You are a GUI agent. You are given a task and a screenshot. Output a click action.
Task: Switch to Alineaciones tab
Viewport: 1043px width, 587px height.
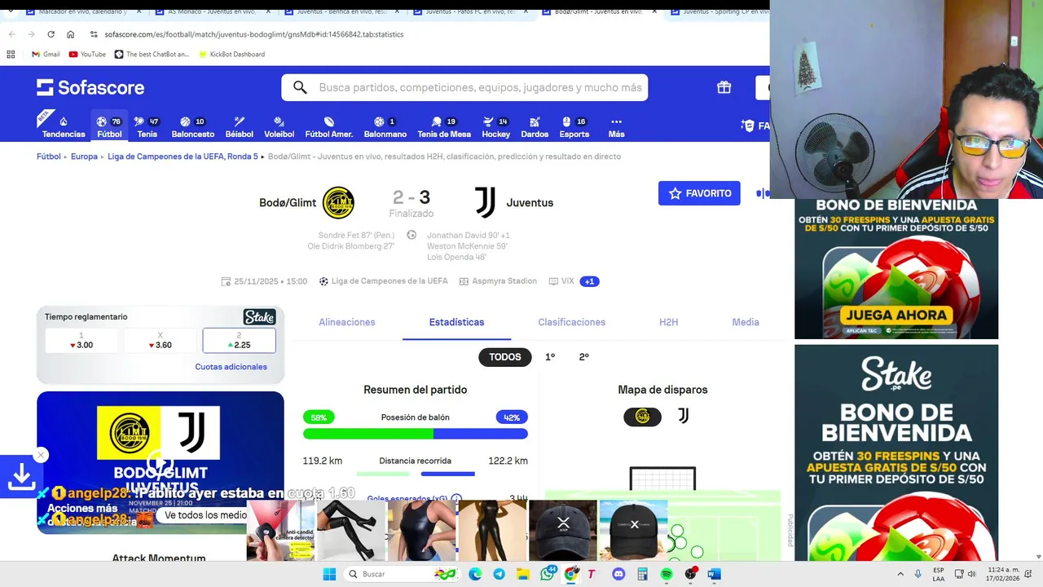[347, 322]
